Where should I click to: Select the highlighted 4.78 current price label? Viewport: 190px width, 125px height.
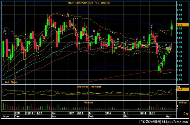coord(182,25)
